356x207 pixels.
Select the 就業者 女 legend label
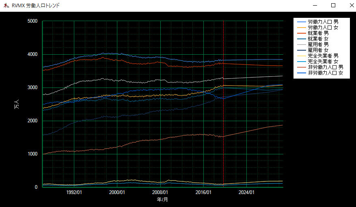(x=318, y=38)
